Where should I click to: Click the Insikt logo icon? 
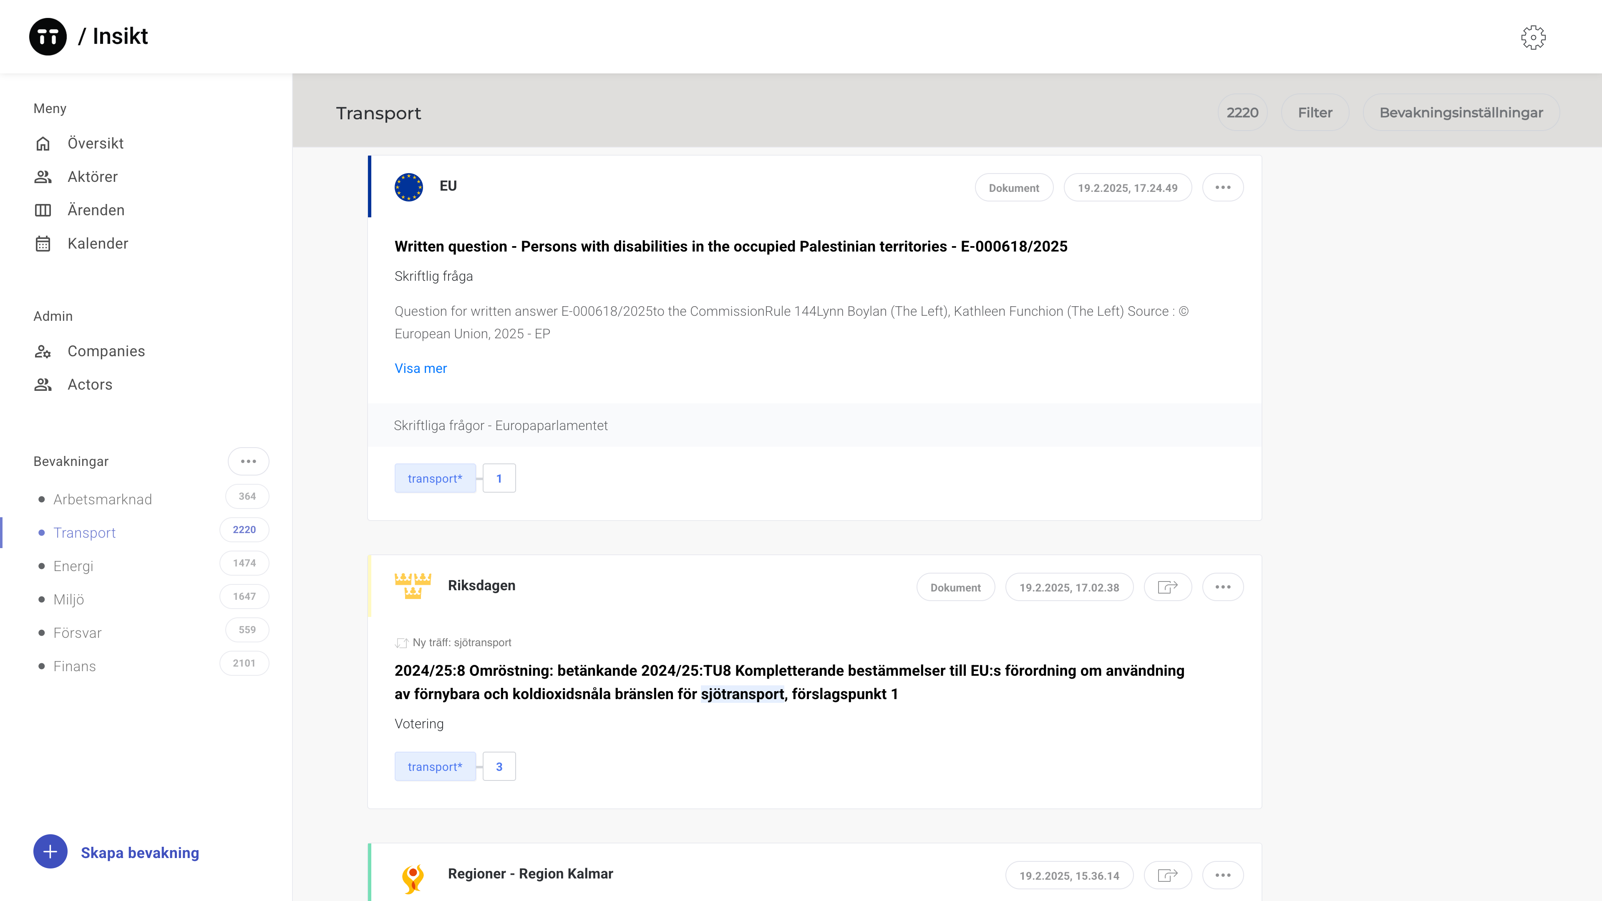[x=48, y=37]
